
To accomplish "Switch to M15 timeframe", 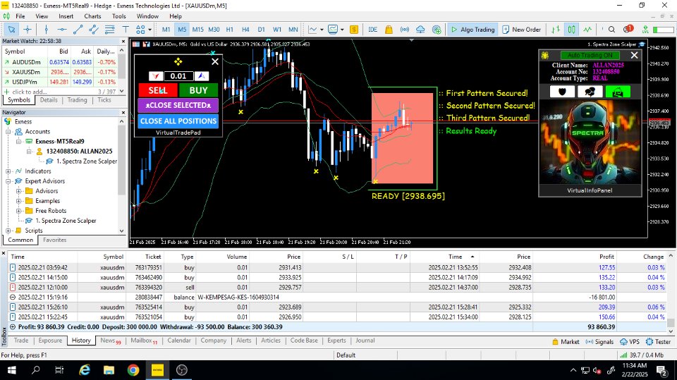I will click(x=197, y=30).
